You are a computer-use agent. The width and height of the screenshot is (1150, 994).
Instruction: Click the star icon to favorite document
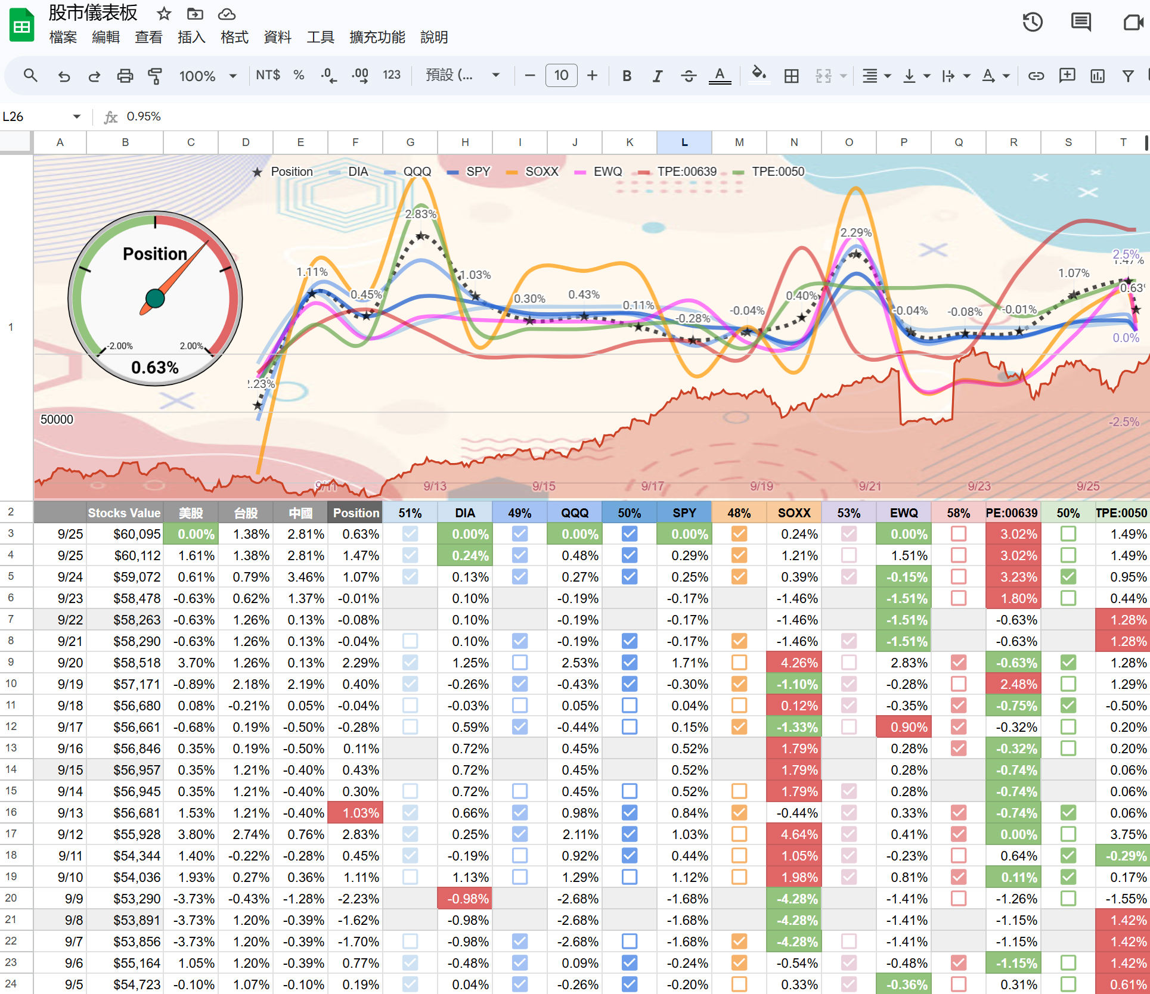pos(164,14)
